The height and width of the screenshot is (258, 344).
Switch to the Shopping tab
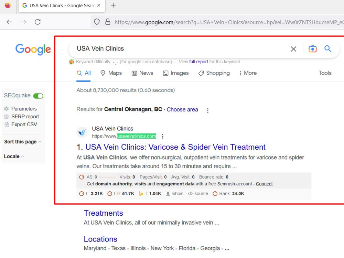214,73
